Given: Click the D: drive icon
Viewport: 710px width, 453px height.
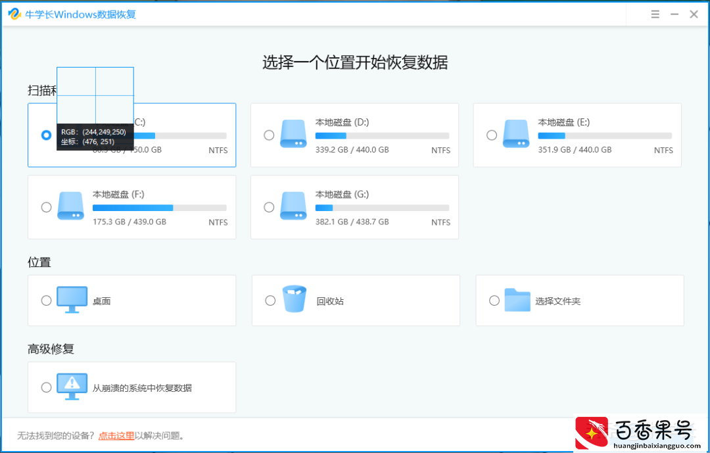Looking at the screenshot, I should [293, 133].
